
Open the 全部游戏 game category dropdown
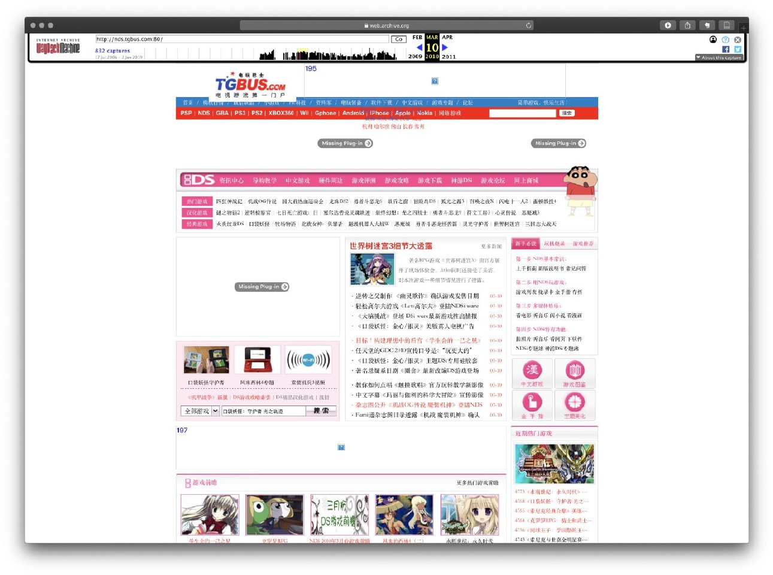pos(200,411)
